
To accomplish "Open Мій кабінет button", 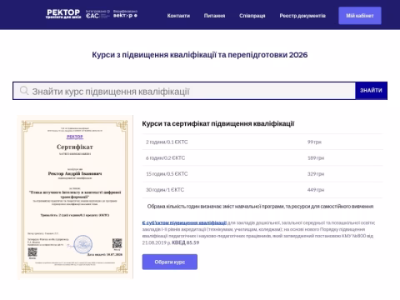I will [x=360, y=16].
